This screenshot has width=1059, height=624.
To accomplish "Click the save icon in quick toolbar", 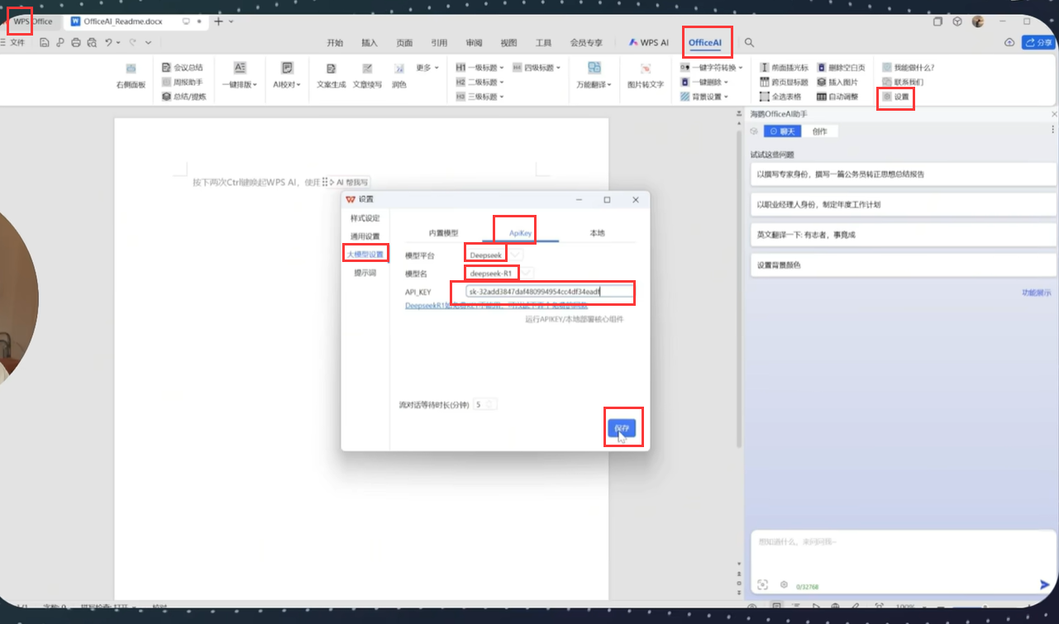I will coord(45,42).
